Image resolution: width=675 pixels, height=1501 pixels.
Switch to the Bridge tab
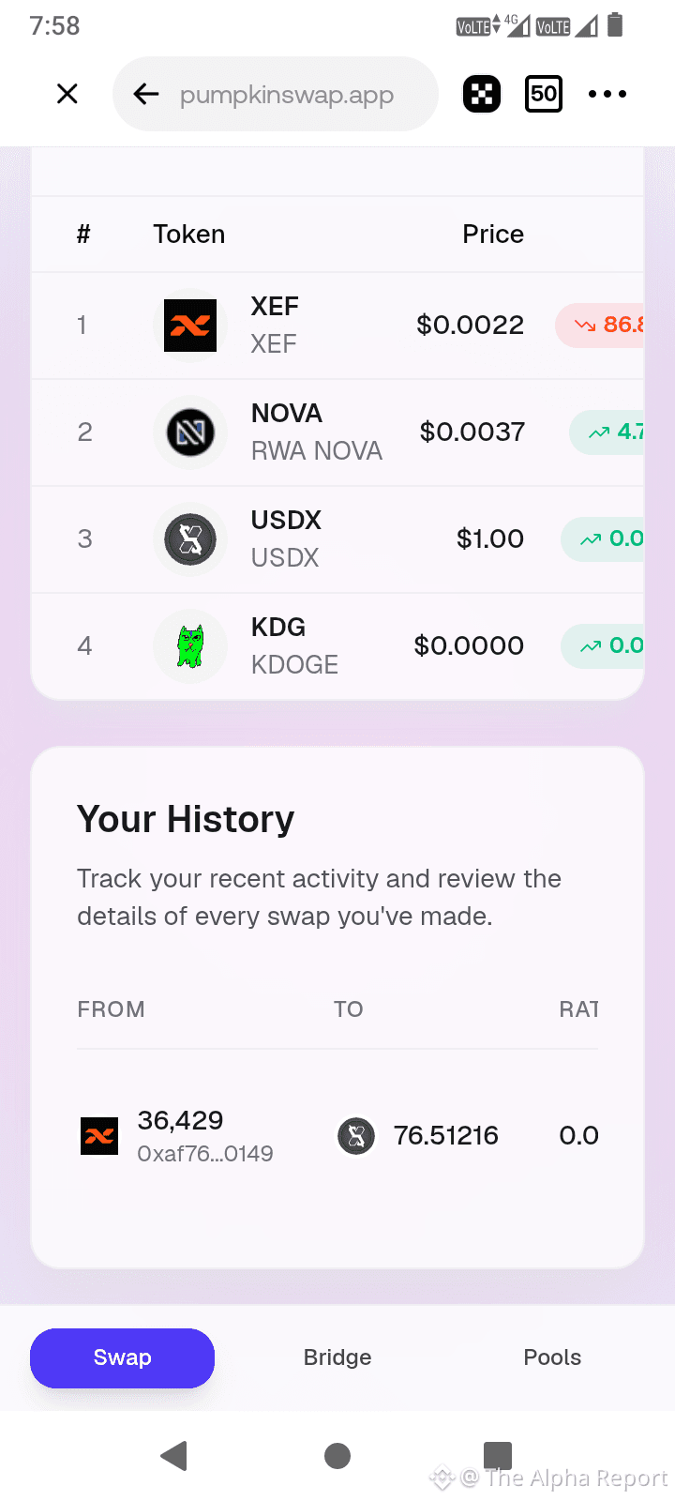coord(337,1357)
